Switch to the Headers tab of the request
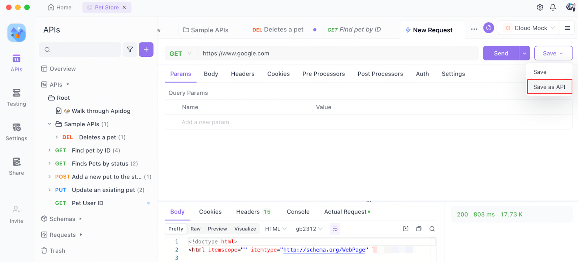Image resolution: width=578 pixels, height=262 pixels. coord(242,74)
